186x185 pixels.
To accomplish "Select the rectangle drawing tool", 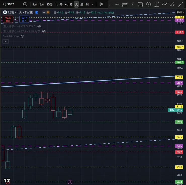I will pyautogui.click(x=141, y=4).
